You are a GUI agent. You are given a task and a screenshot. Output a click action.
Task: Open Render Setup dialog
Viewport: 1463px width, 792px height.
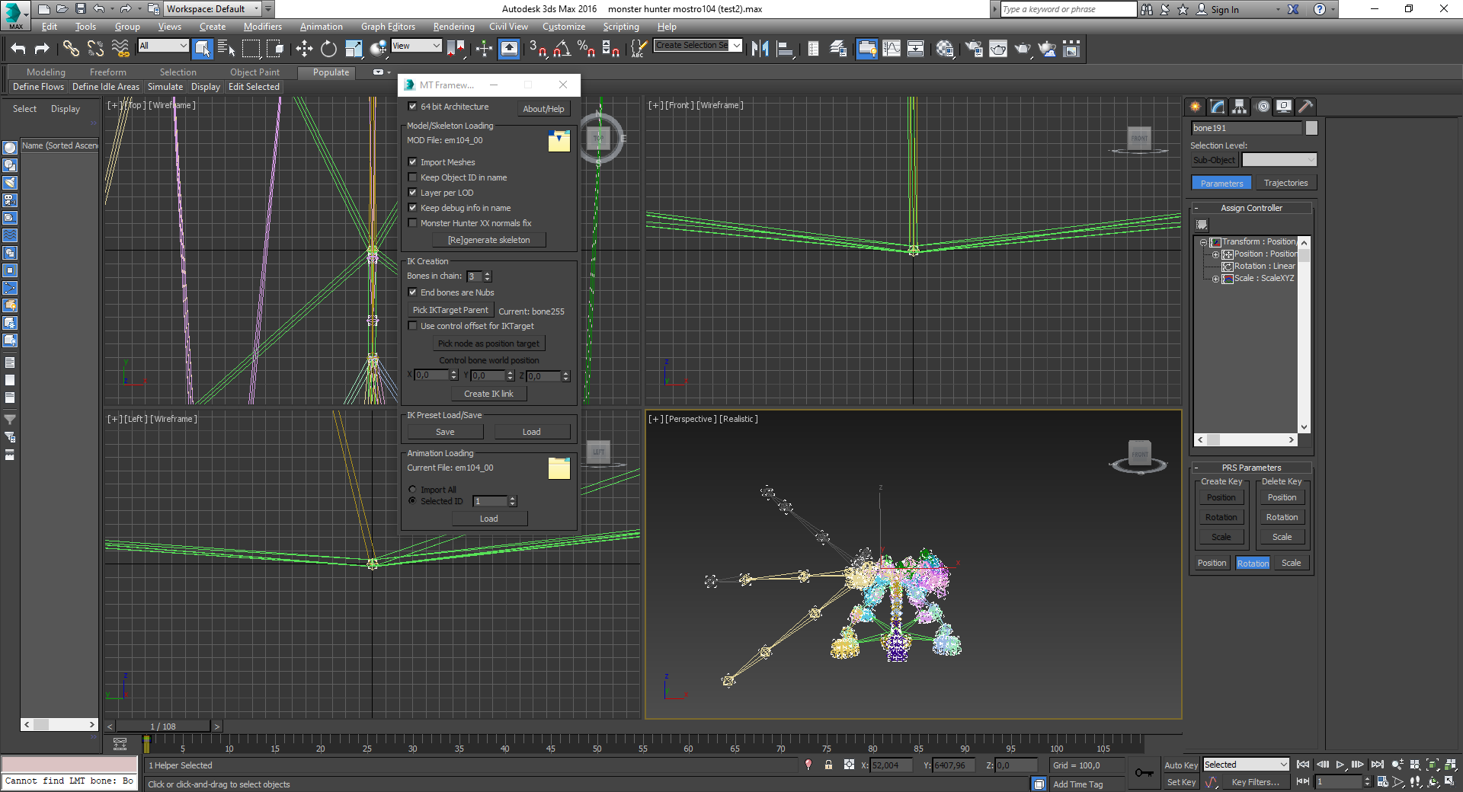[x=973, y=48]
